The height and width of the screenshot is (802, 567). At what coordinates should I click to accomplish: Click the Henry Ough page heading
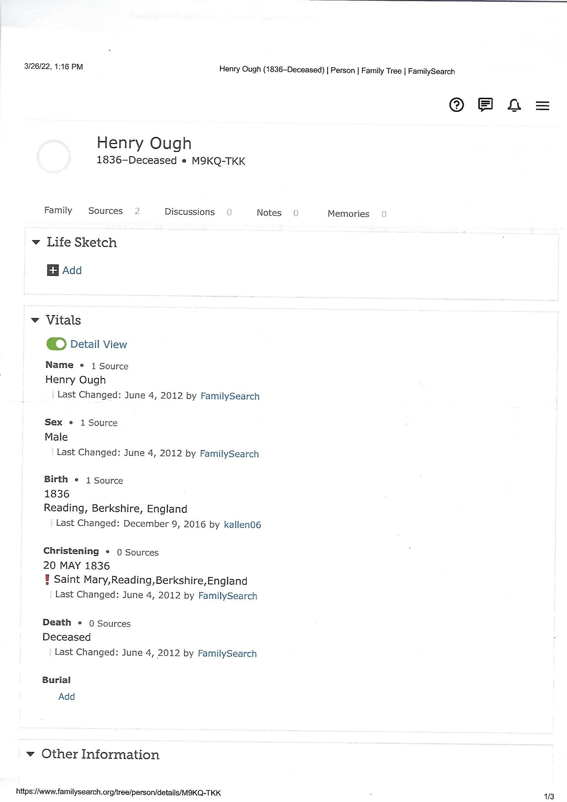144,143
